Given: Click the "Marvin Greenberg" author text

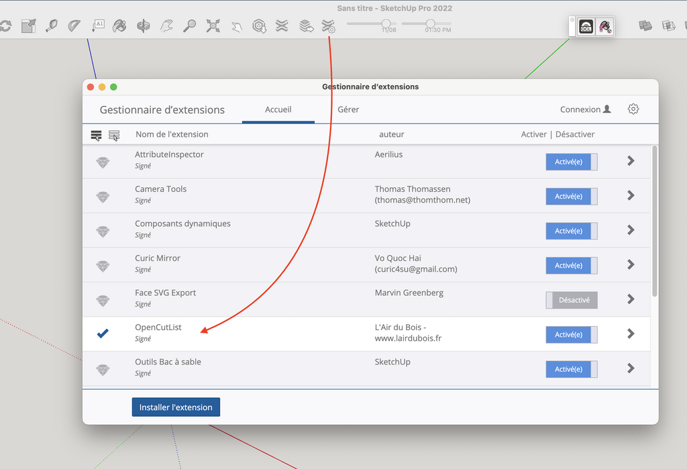Looking at the screenshot, I should coord(409,293).
